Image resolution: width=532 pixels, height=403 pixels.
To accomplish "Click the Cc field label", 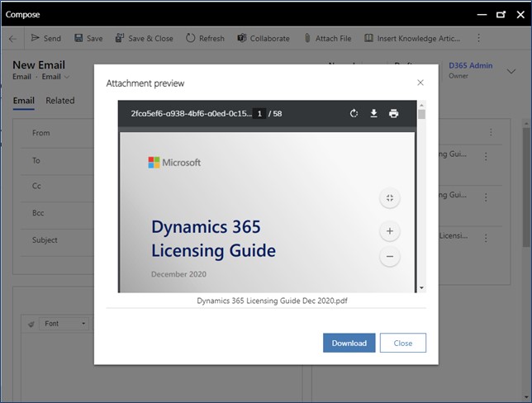I will pos(36,186).
